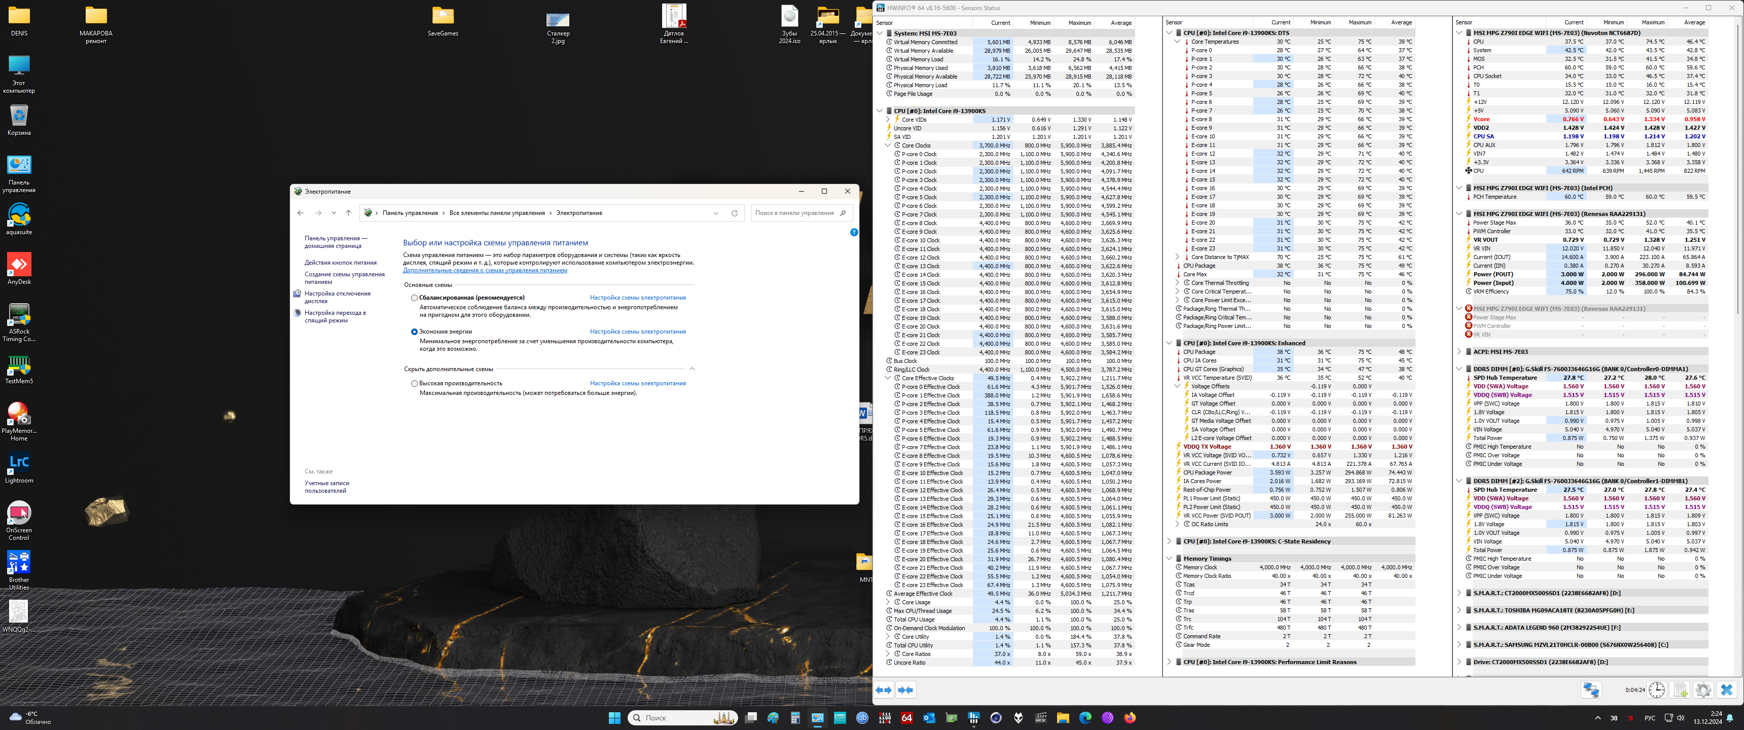The height and width of the screenshot is (730, 1744).
Task: Click HWiNFO blue X close-sensors icon
Action: tap(1726, 690)
